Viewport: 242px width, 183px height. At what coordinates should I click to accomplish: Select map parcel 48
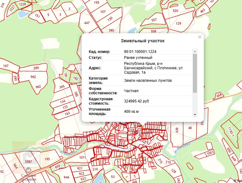click(190, 128)
